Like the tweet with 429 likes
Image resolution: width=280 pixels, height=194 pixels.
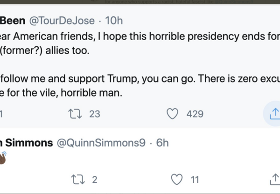(x=173, y=113)
